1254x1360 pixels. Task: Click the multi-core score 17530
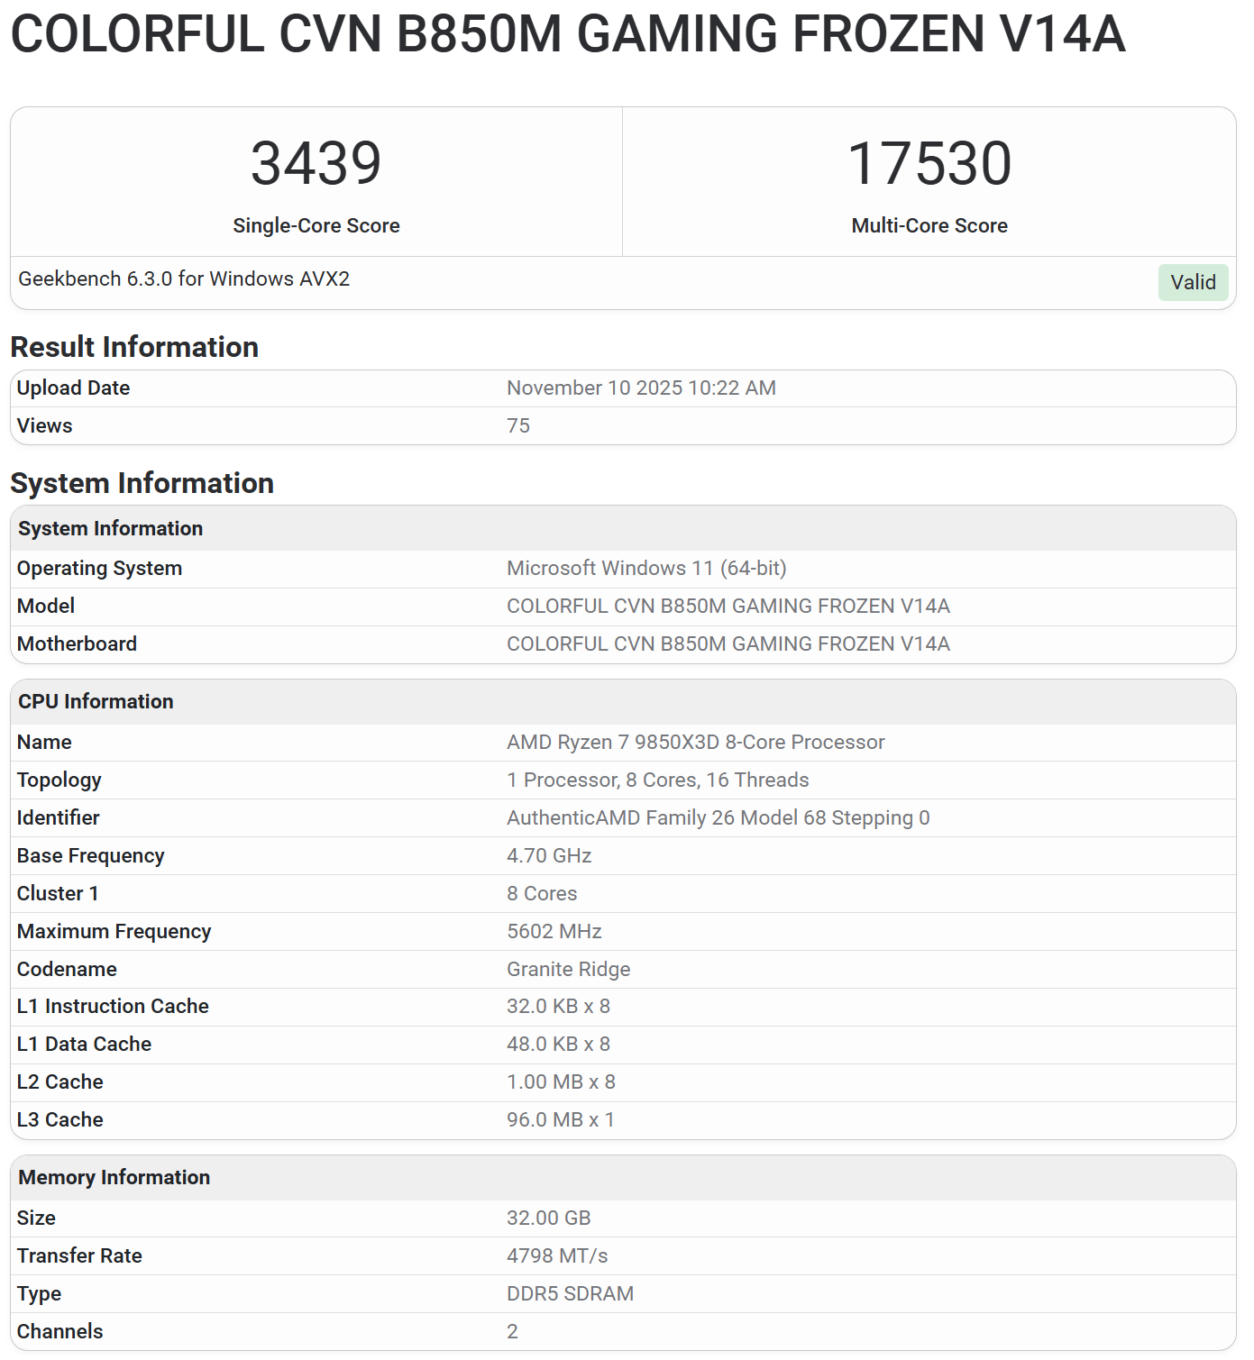[x=929, y=164]
